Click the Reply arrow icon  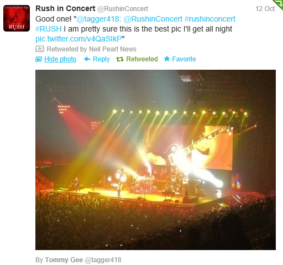pos(87,59)
